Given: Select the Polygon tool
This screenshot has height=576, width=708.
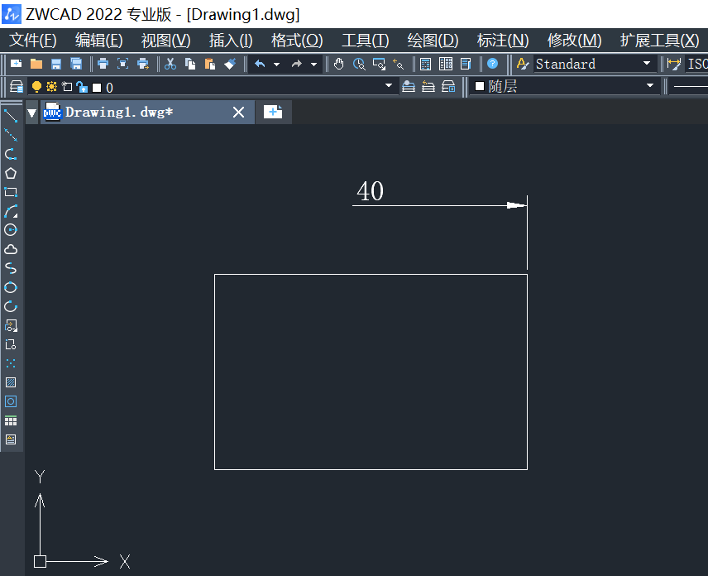Looking at the screenshot, I should click(11, 173).
